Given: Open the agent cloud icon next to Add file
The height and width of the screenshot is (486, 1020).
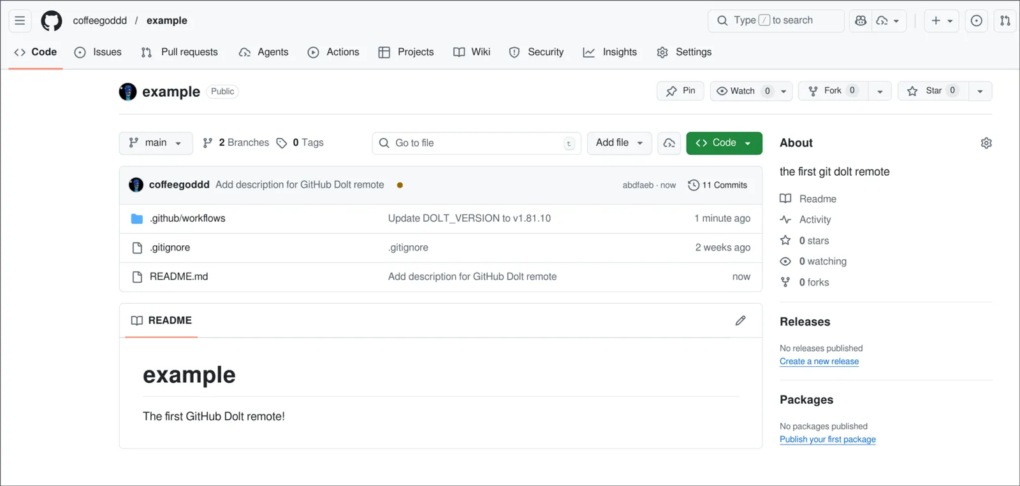Looking at the screenshot, I should tap(669, 143).
